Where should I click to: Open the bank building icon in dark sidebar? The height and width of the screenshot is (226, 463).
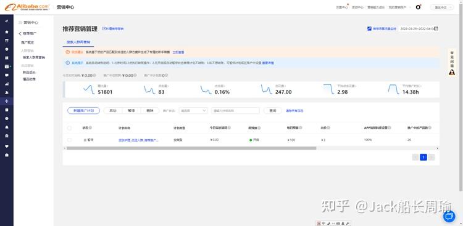(7, 135)
